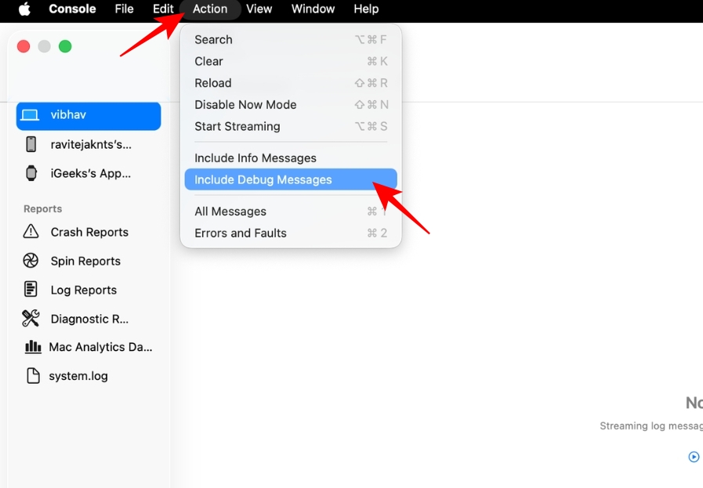Image resolution: width=703 pixels, height=488 pixels.
Task: Close the Console window
Action: pos(24,46)
